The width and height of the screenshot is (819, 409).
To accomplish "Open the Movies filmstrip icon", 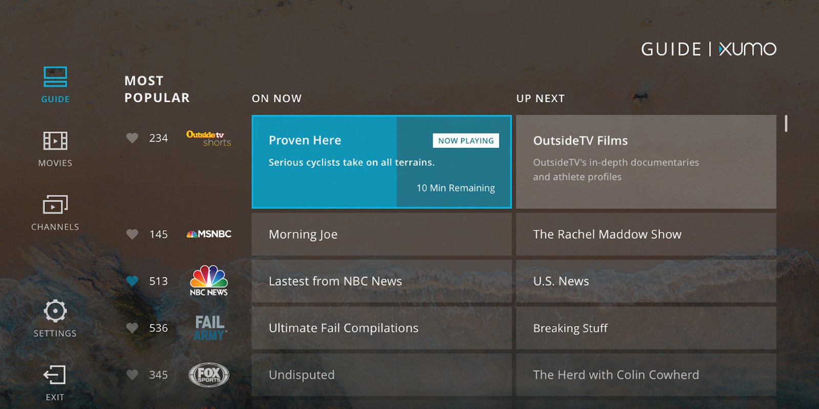I will [x=55, y=141].
